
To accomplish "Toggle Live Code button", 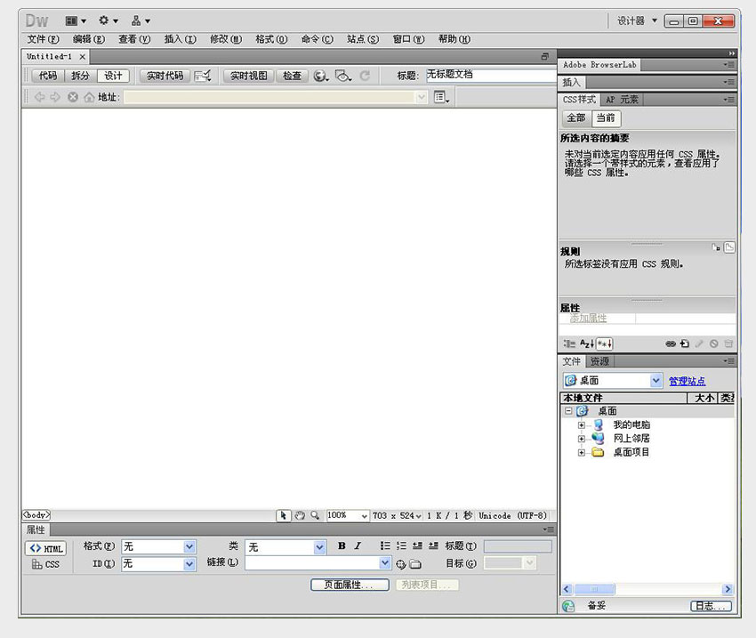I will tap(165, 76).
